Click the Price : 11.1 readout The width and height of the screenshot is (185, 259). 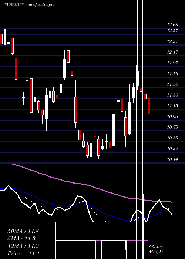[x=23, y=253]
